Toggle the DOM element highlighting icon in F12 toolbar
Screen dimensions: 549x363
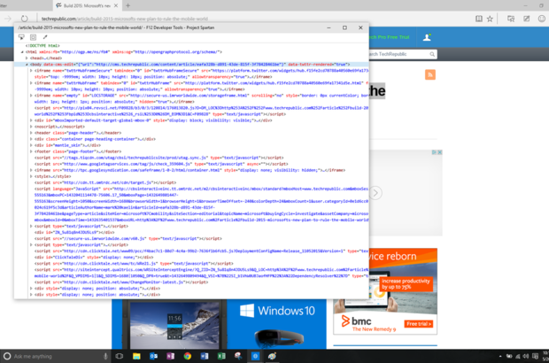coord(33,37)
